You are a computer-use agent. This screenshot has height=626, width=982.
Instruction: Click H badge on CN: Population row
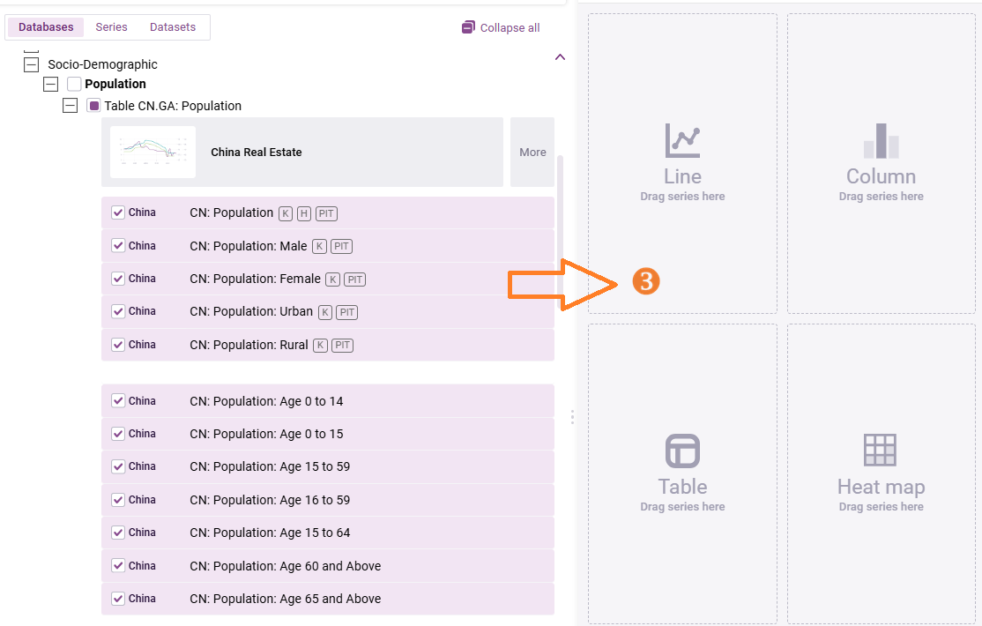304,213
